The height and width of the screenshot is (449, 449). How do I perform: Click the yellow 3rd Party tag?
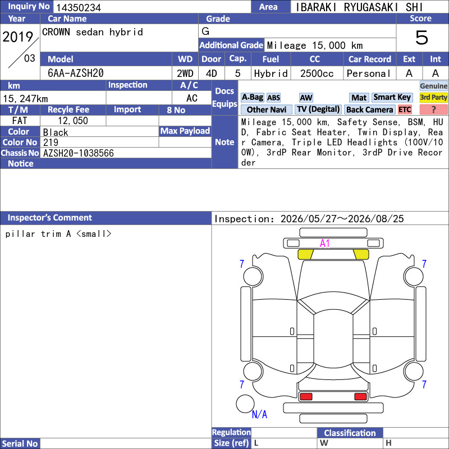[433, 98]
